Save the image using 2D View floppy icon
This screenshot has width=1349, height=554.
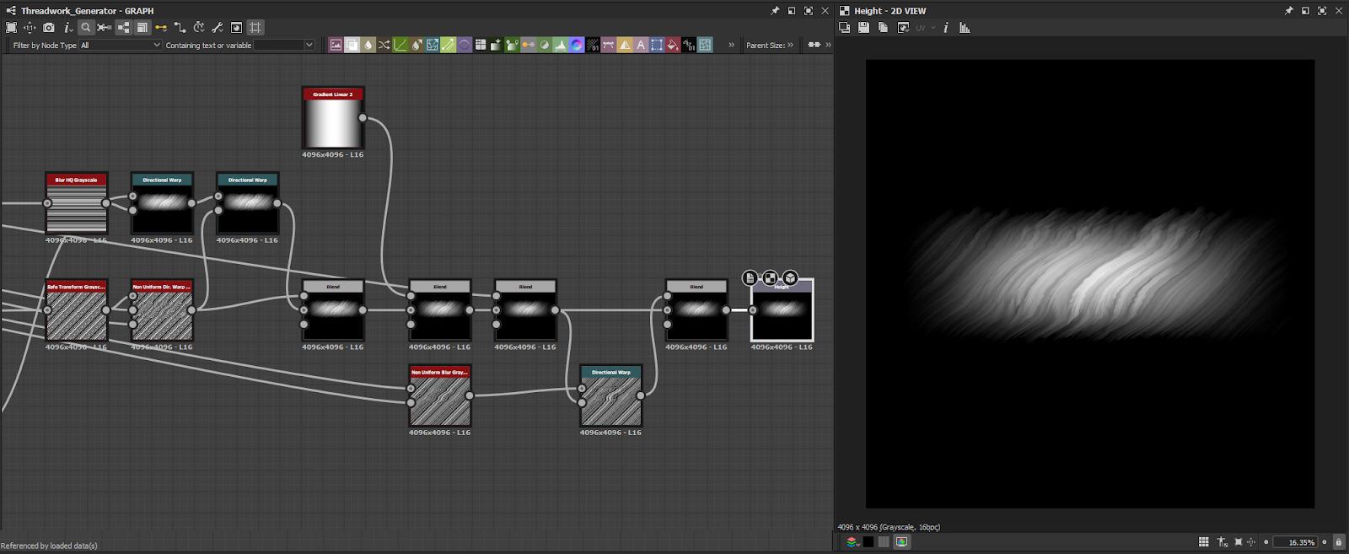pos(863,28)
